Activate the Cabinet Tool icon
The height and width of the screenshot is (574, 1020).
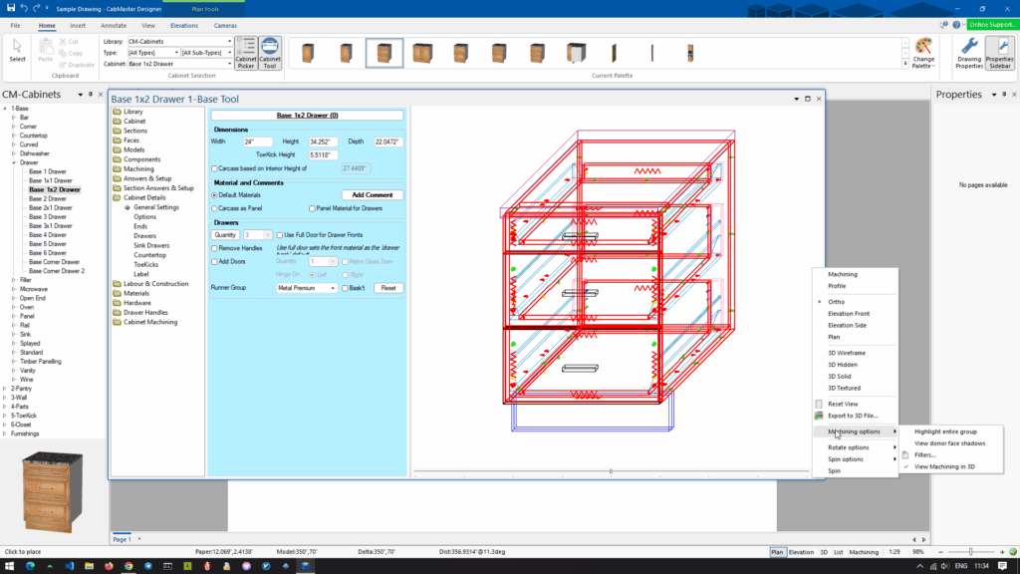(x=270, y=54)
